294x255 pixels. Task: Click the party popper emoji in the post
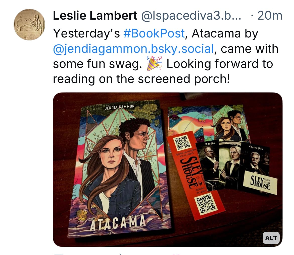(154, 64)
